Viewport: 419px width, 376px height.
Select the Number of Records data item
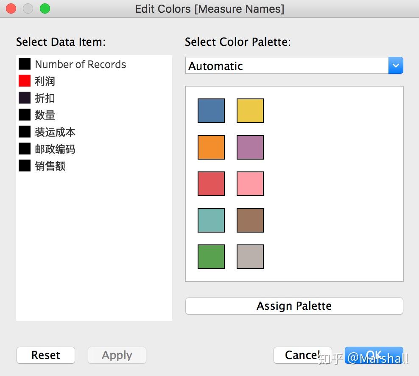80,65
